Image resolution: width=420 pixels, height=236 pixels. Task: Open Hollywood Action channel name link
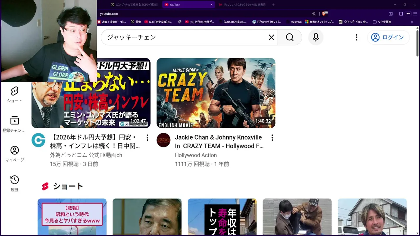click(x=196, y=155)
